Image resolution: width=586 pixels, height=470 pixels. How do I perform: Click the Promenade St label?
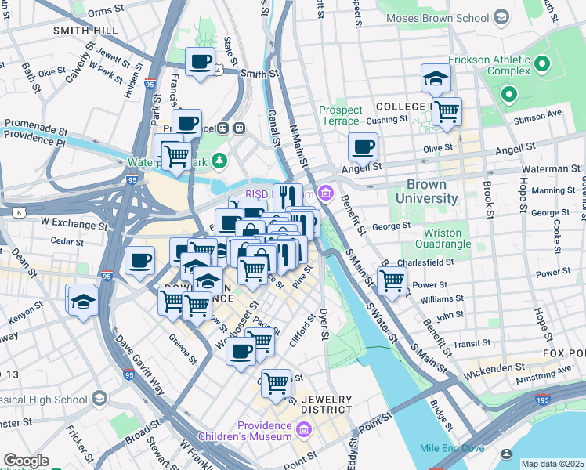[x=36, y=128]
